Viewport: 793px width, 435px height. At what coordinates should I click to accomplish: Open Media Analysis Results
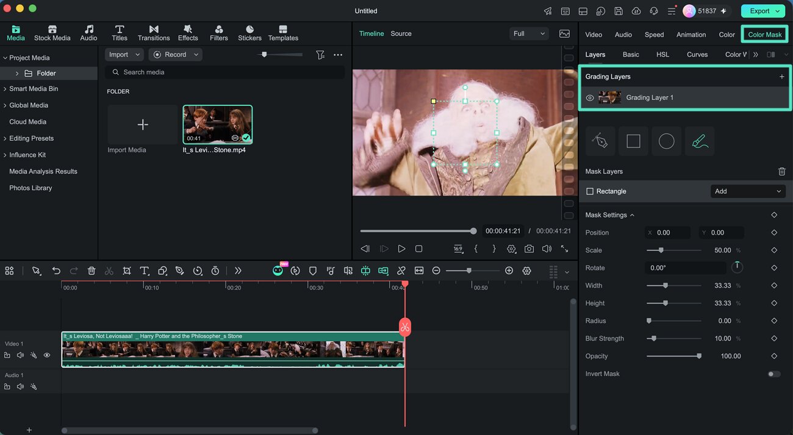tap(43, 172)
